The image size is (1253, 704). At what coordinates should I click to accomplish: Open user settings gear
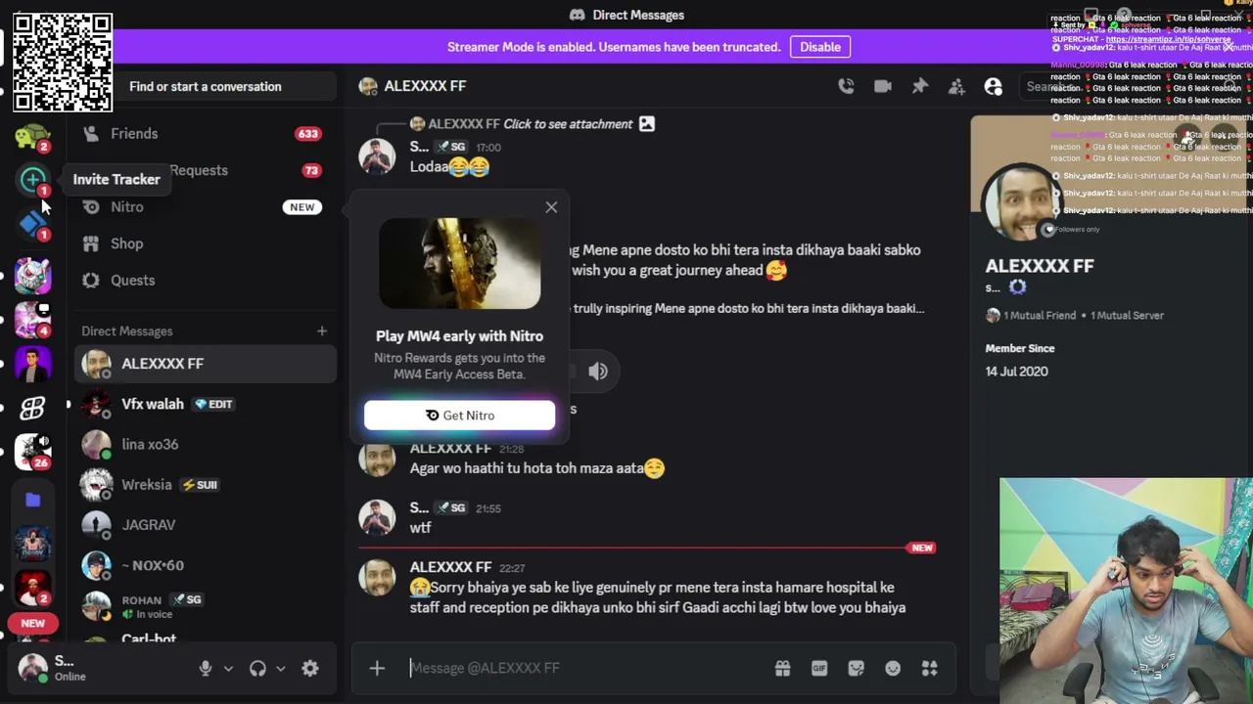(310, 669)
